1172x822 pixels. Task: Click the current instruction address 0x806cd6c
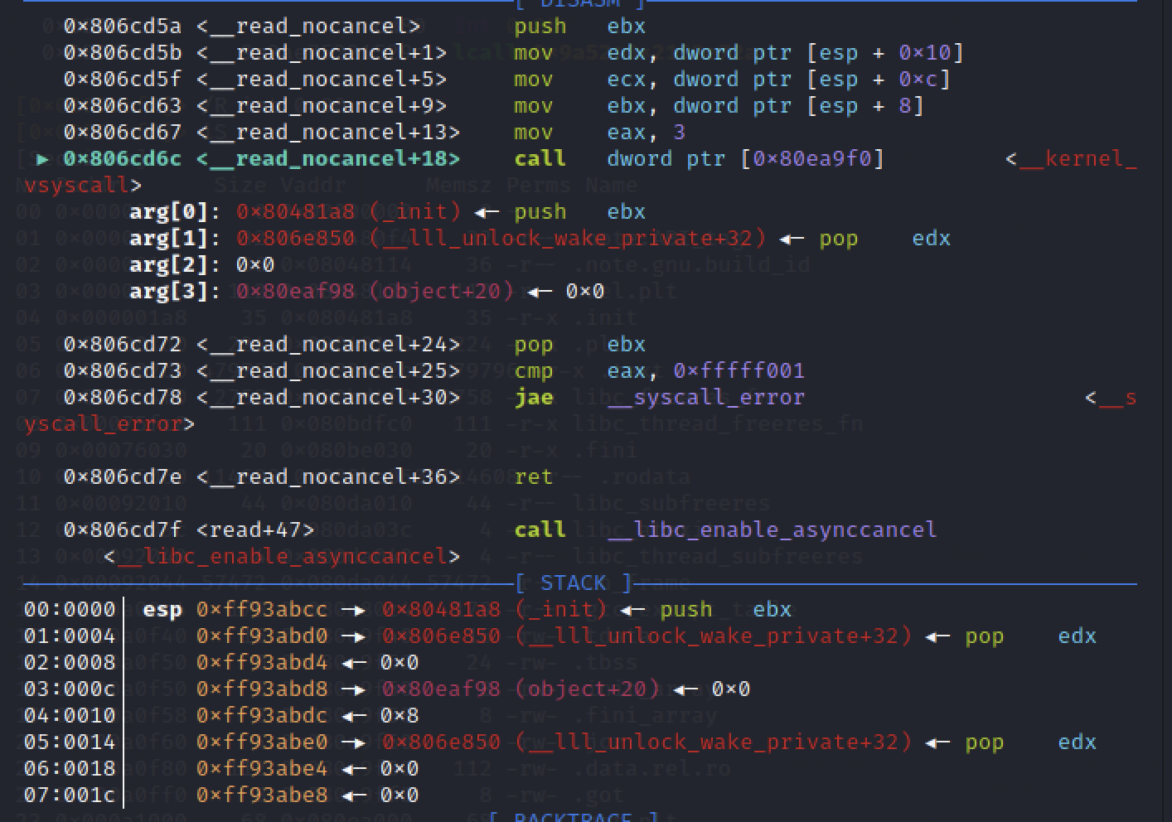point(123,159)
